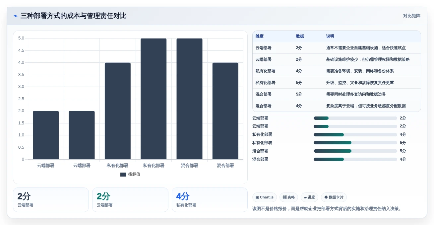The height and width of the screenshot is (225, 434).
Task: Open the green 2分 云端部署 card
Action: [130, 200]
